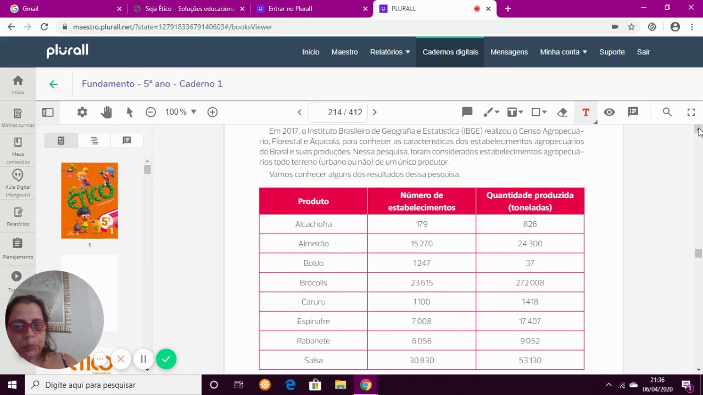Viewport: 703px width, 395px height.
Task: Zoom in with the plus icon
Action: [213, 112]
